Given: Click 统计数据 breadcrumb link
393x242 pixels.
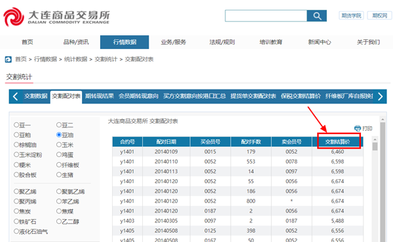Looking at the screenshot, I should (76, 60).
